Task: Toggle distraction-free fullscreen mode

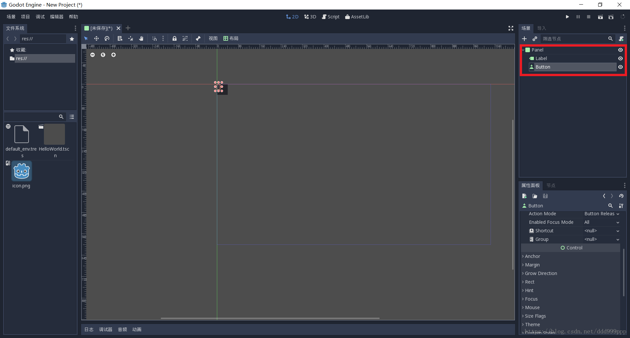Action: 511,28
